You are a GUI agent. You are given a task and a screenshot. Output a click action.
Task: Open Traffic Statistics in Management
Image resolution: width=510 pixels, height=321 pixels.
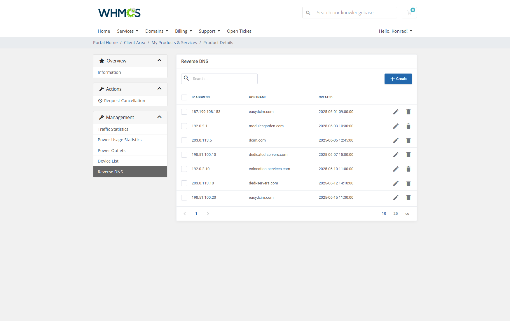click(130, 129)
